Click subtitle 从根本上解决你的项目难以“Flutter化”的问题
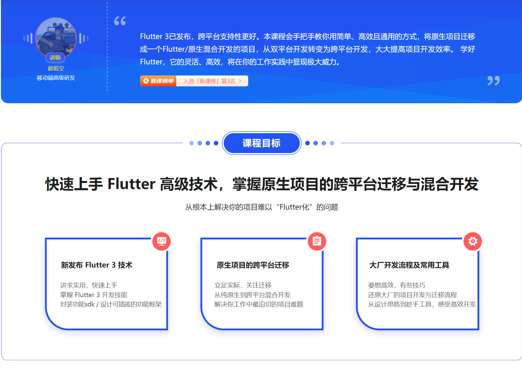Image resolution: width=522 pixels, height=375 pixels. point(262,207)
